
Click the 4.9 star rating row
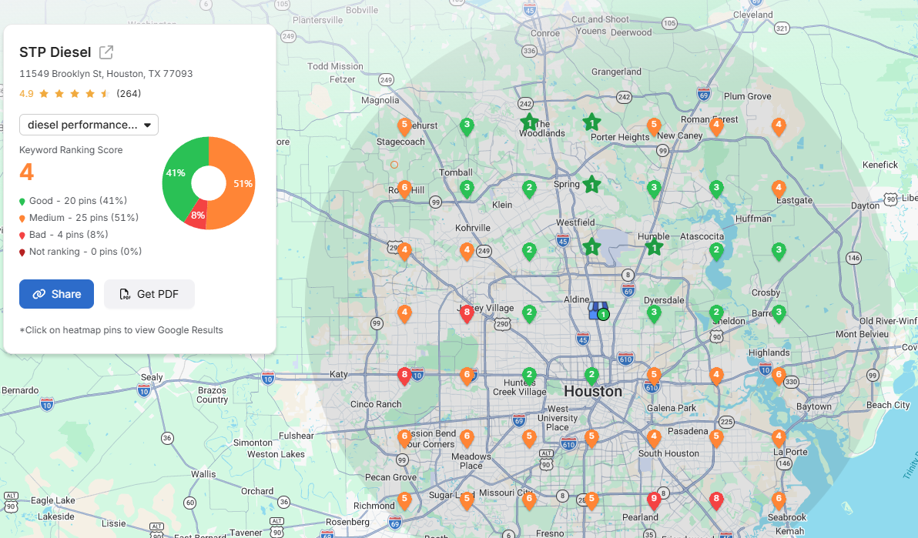80,94
